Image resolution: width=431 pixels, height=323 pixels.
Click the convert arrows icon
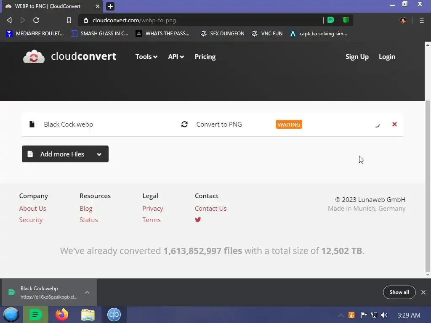[184, 124]
